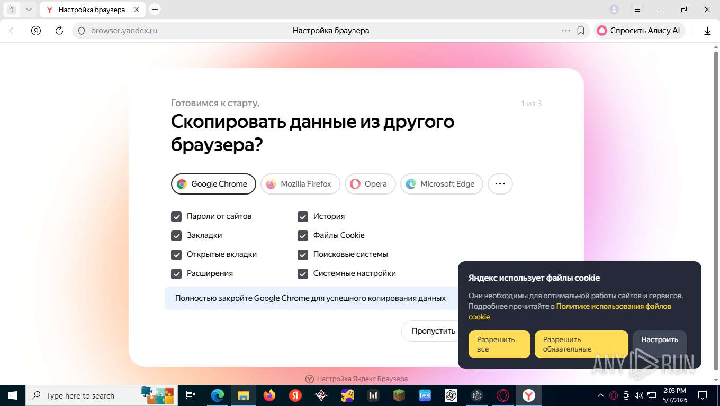The height and width of the screenshot is (406, 720).
Task: Close the Настройка браузера tab
Action: pos(137,10)
